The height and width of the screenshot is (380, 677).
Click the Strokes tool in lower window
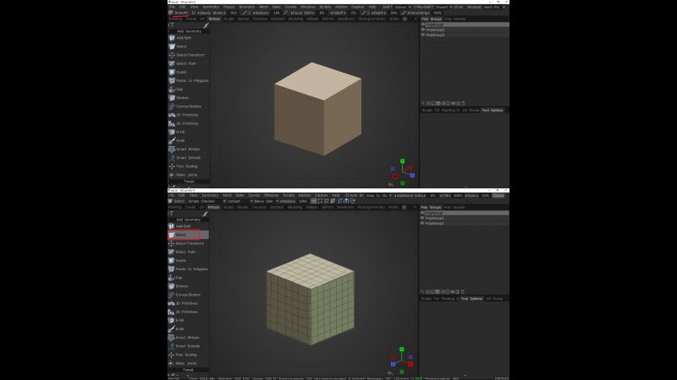(x=183, y=286)
